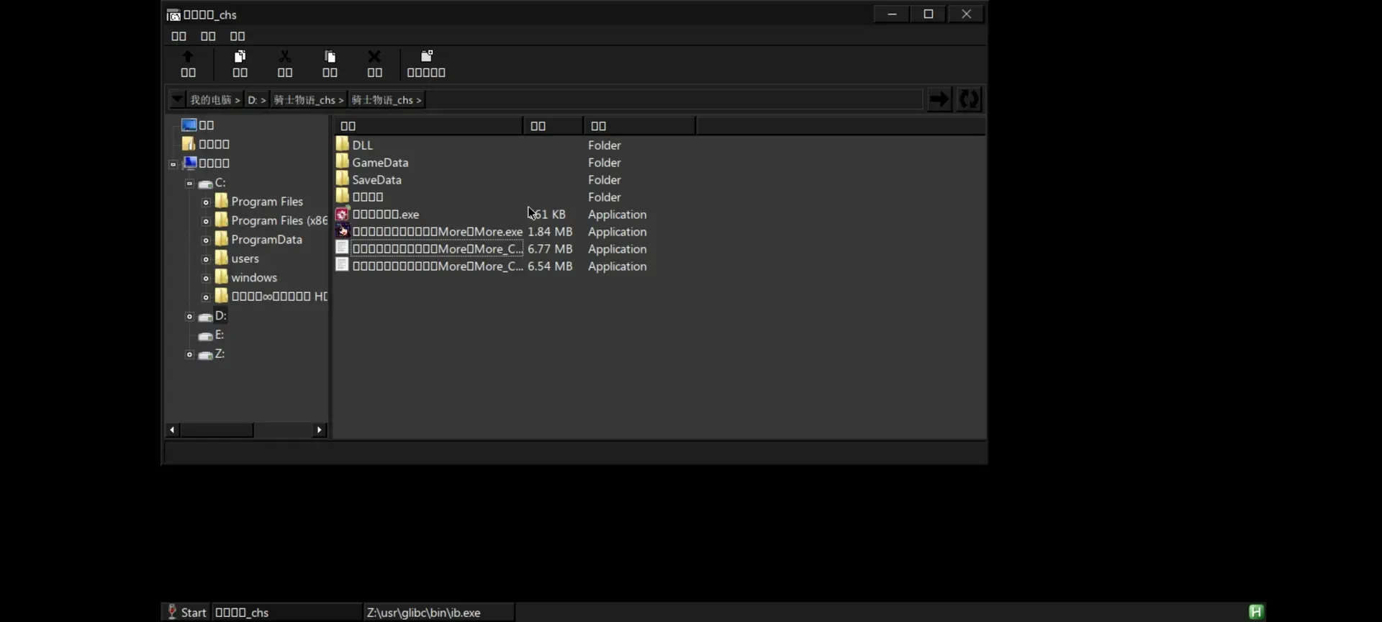Screen dimensions: 1382x622
Task: Expand the ProgramData tree node
Action: [206, 240]
